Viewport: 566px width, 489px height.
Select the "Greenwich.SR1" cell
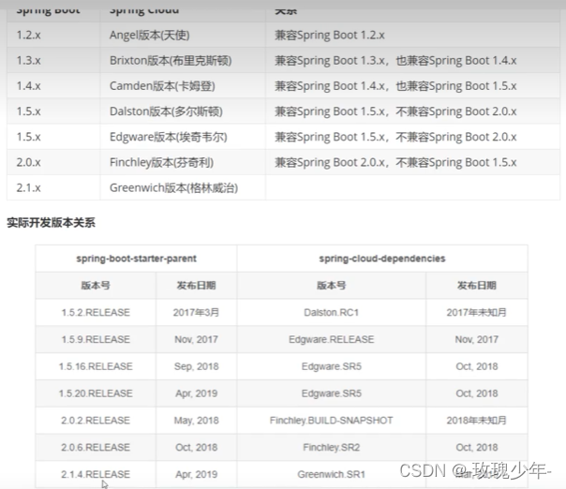click(x=331, y=475)
